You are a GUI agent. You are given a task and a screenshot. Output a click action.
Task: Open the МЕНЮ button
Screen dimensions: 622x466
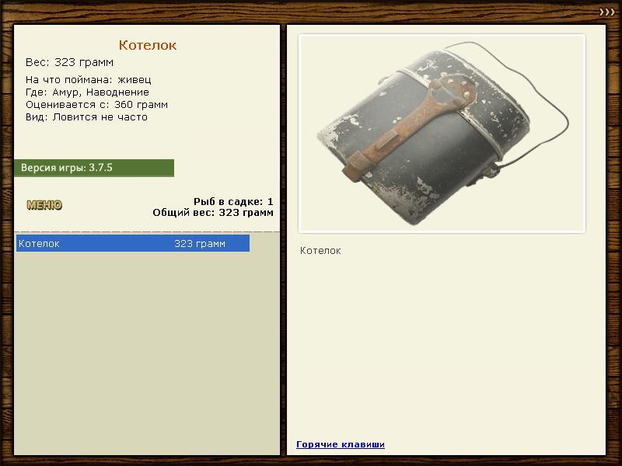pos(44,205)
